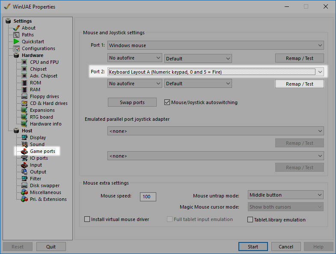
Task: Click the Swap ports button
Action: pos(132,102)
